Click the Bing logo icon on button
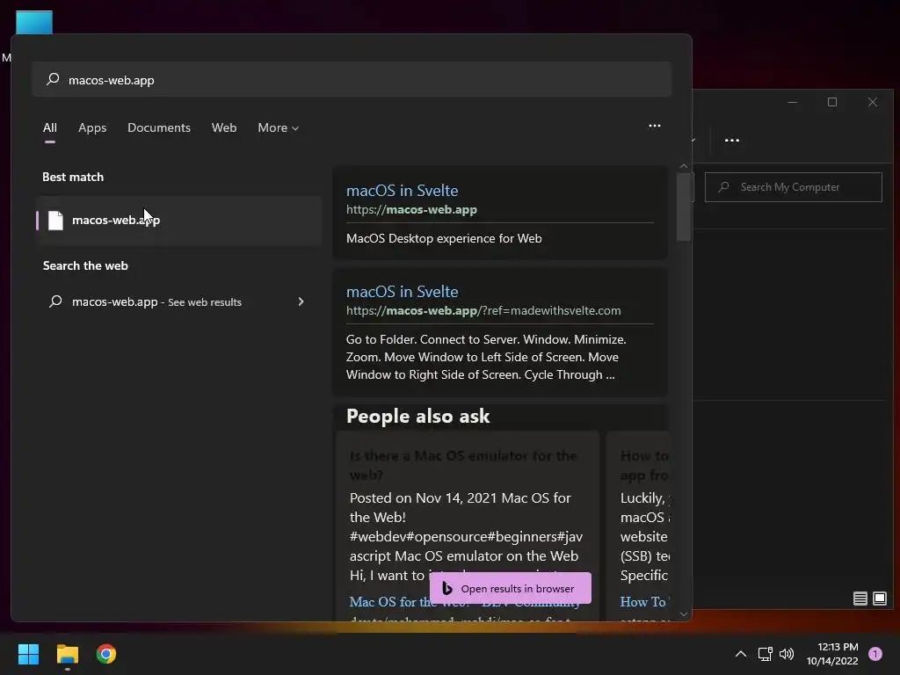Image resolution: width=900 pixels, height=675 pixels. pos(447,588)
